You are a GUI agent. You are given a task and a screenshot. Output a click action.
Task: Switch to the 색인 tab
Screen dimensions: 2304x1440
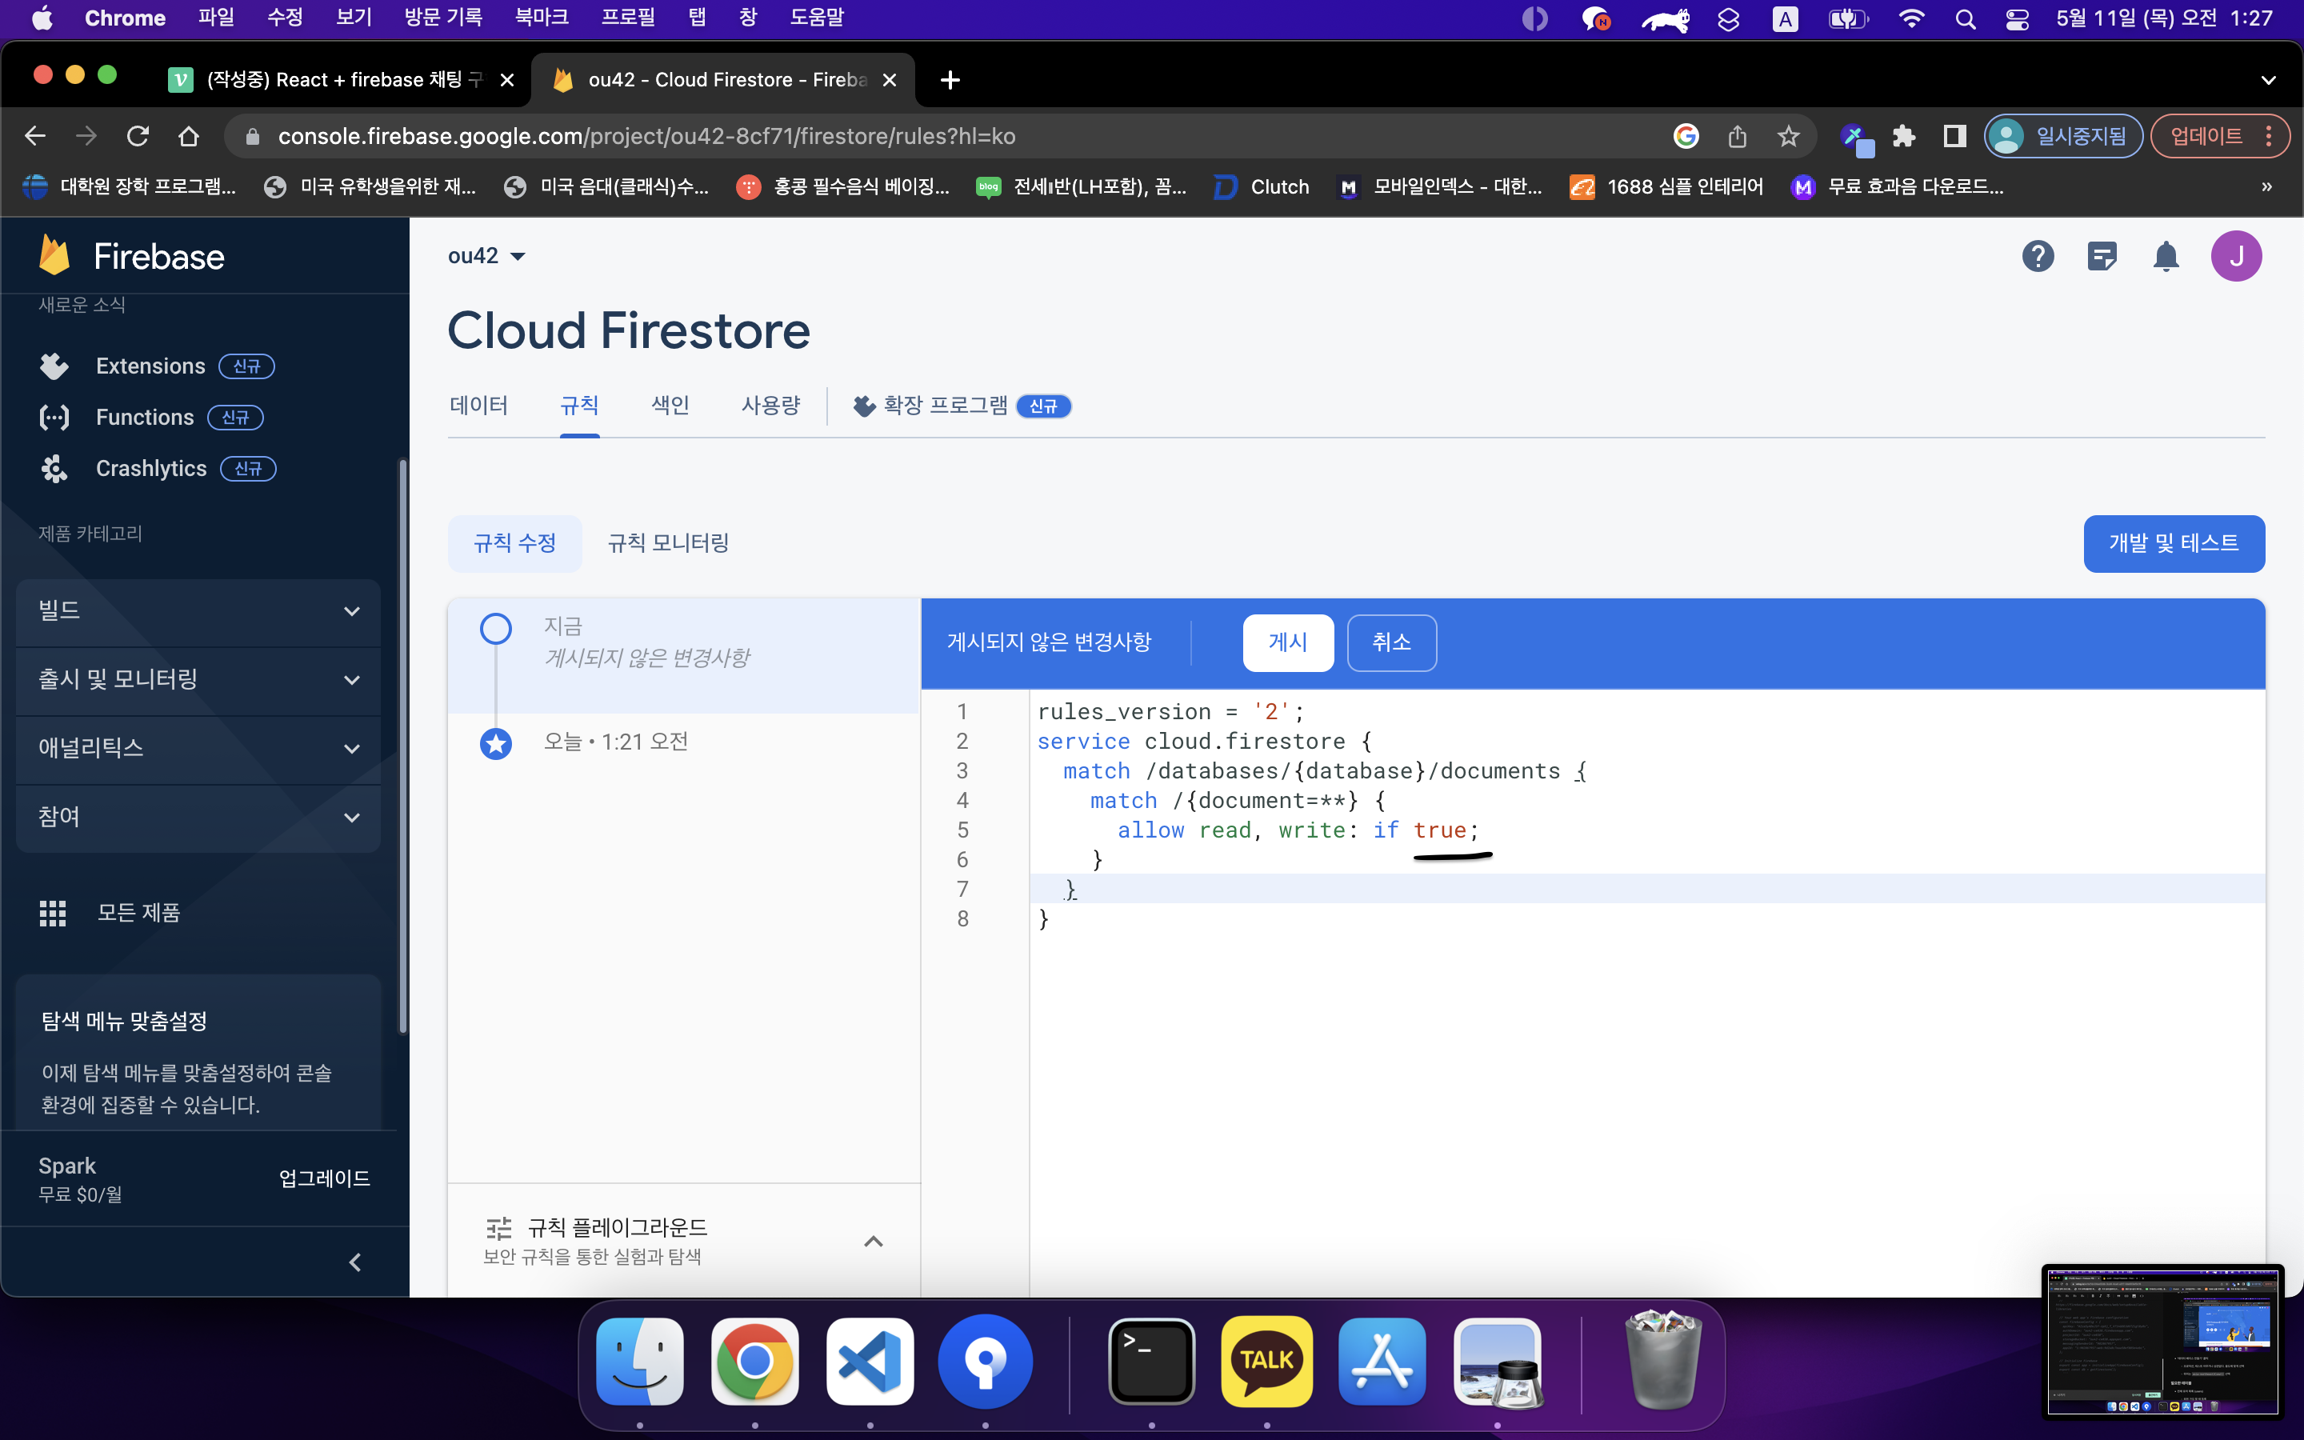[x=670, y=406]
